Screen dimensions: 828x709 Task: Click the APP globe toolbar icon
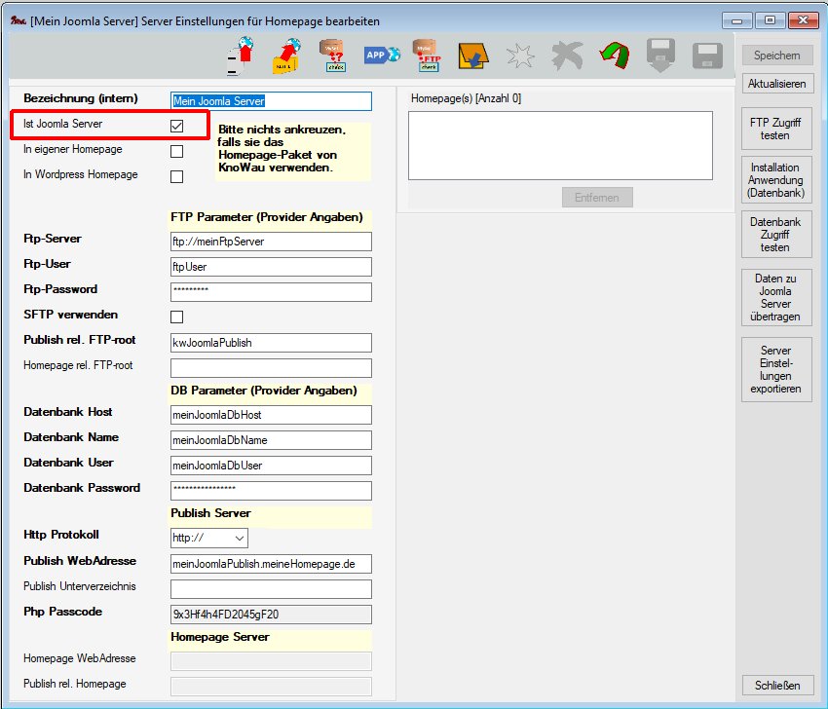pos(382,56)
